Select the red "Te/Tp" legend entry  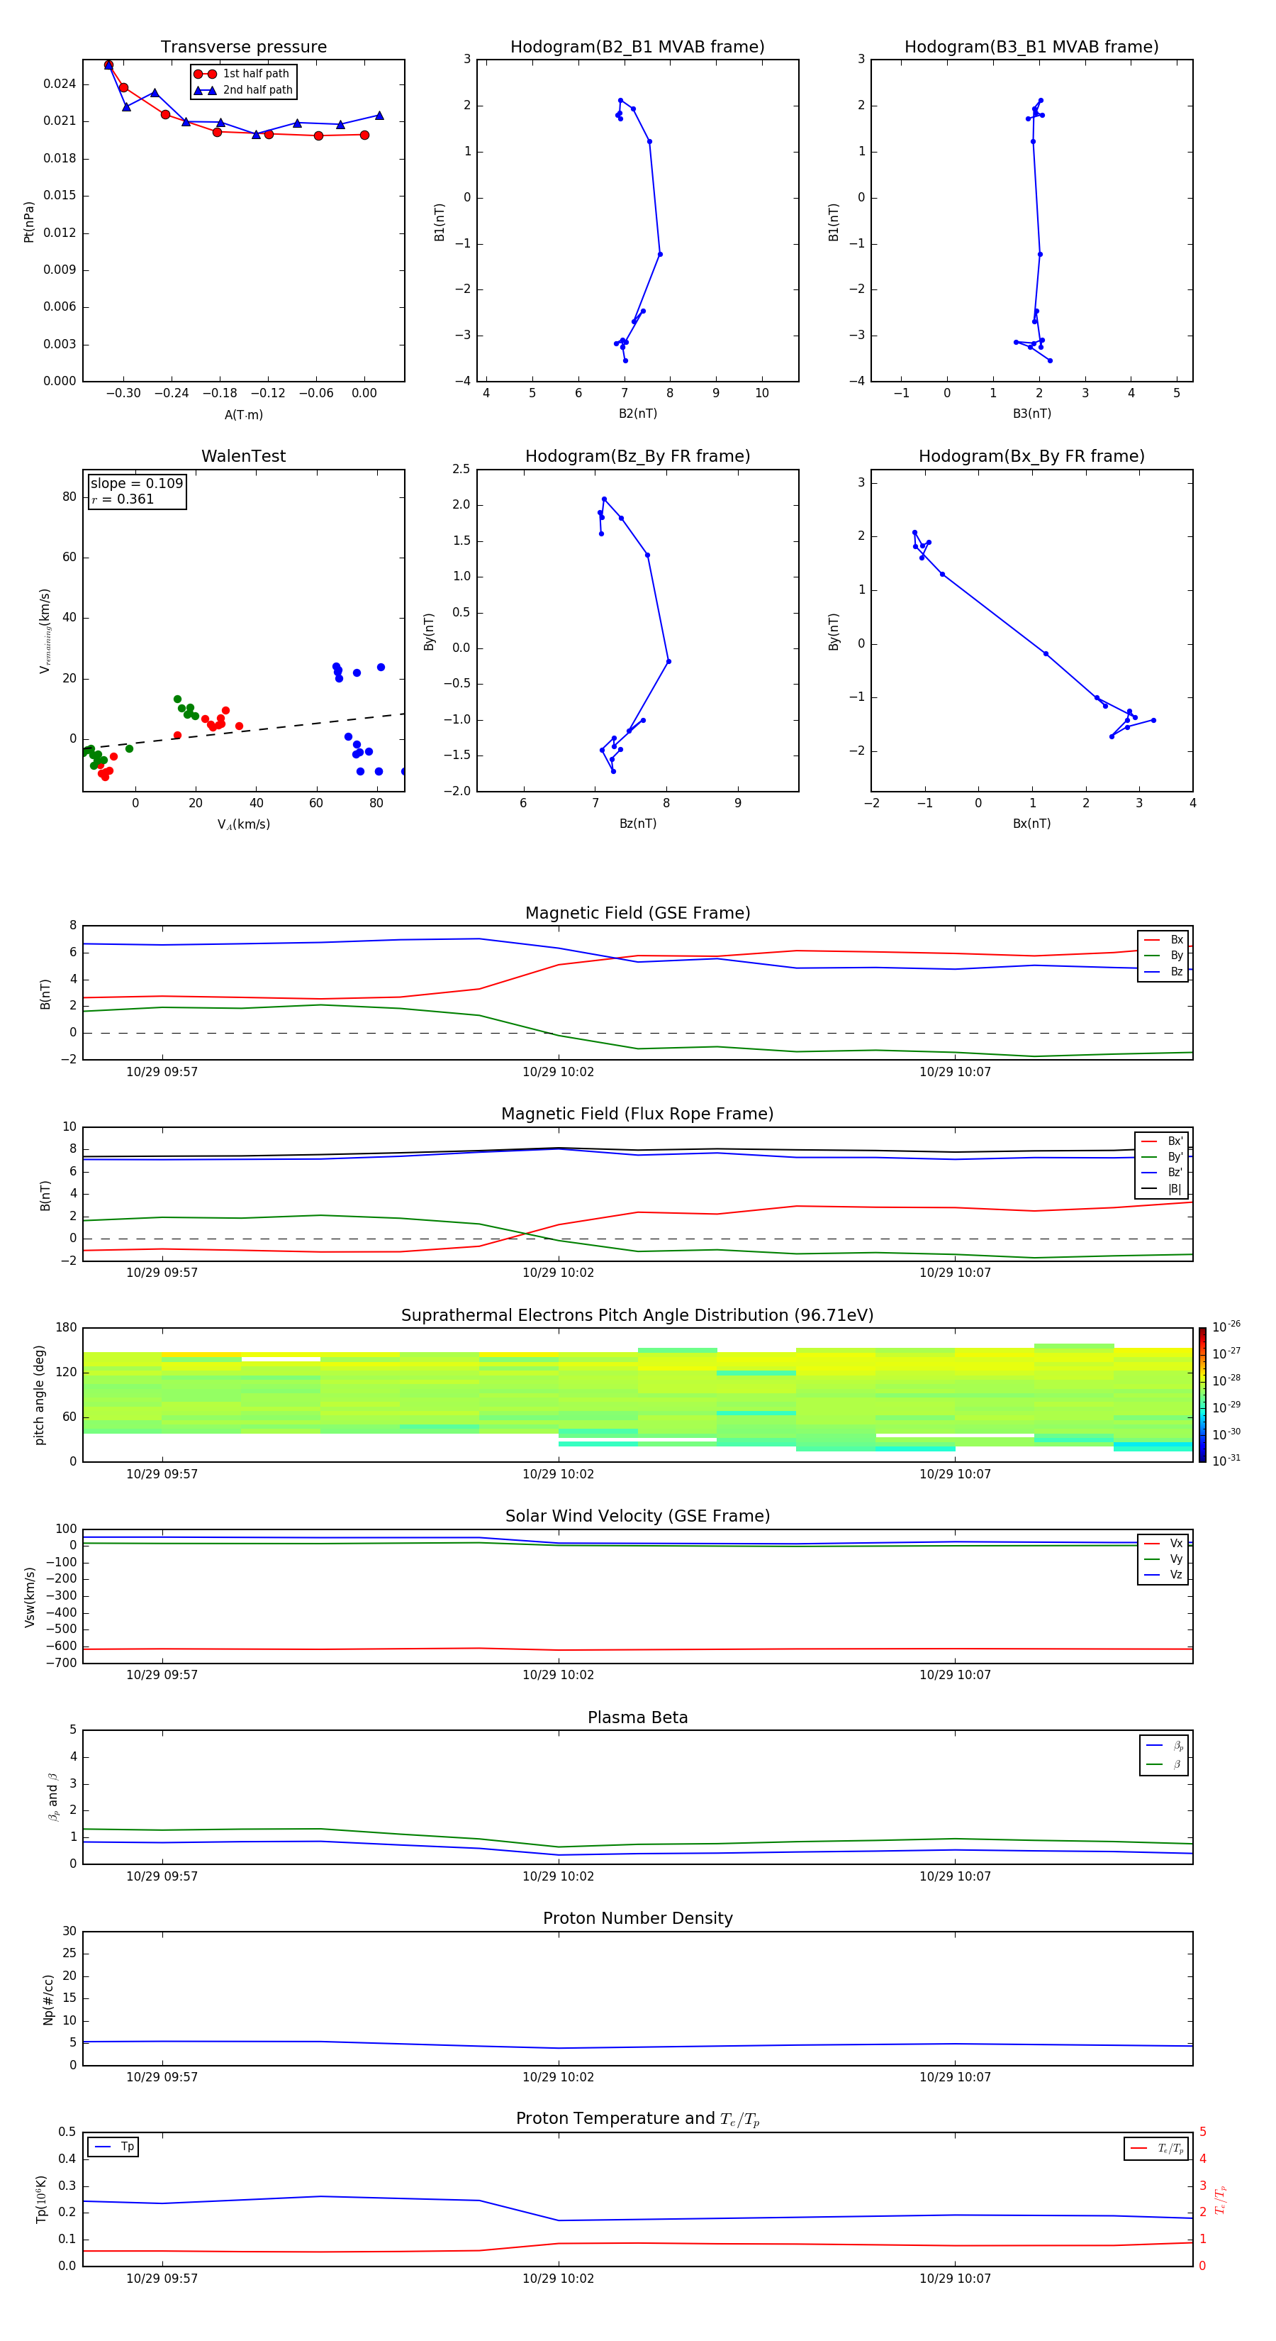[1156, 2148]
